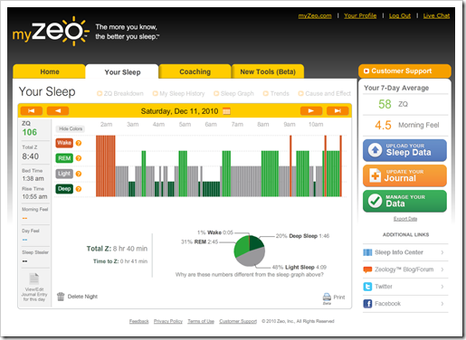Click the dark green Deep legend swatch
The image size is (466, 340).
point(64,189)
